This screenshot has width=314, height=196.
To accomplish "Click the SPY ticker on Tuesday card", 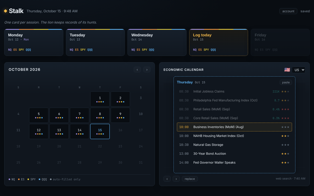I will (x=83, y=50).
